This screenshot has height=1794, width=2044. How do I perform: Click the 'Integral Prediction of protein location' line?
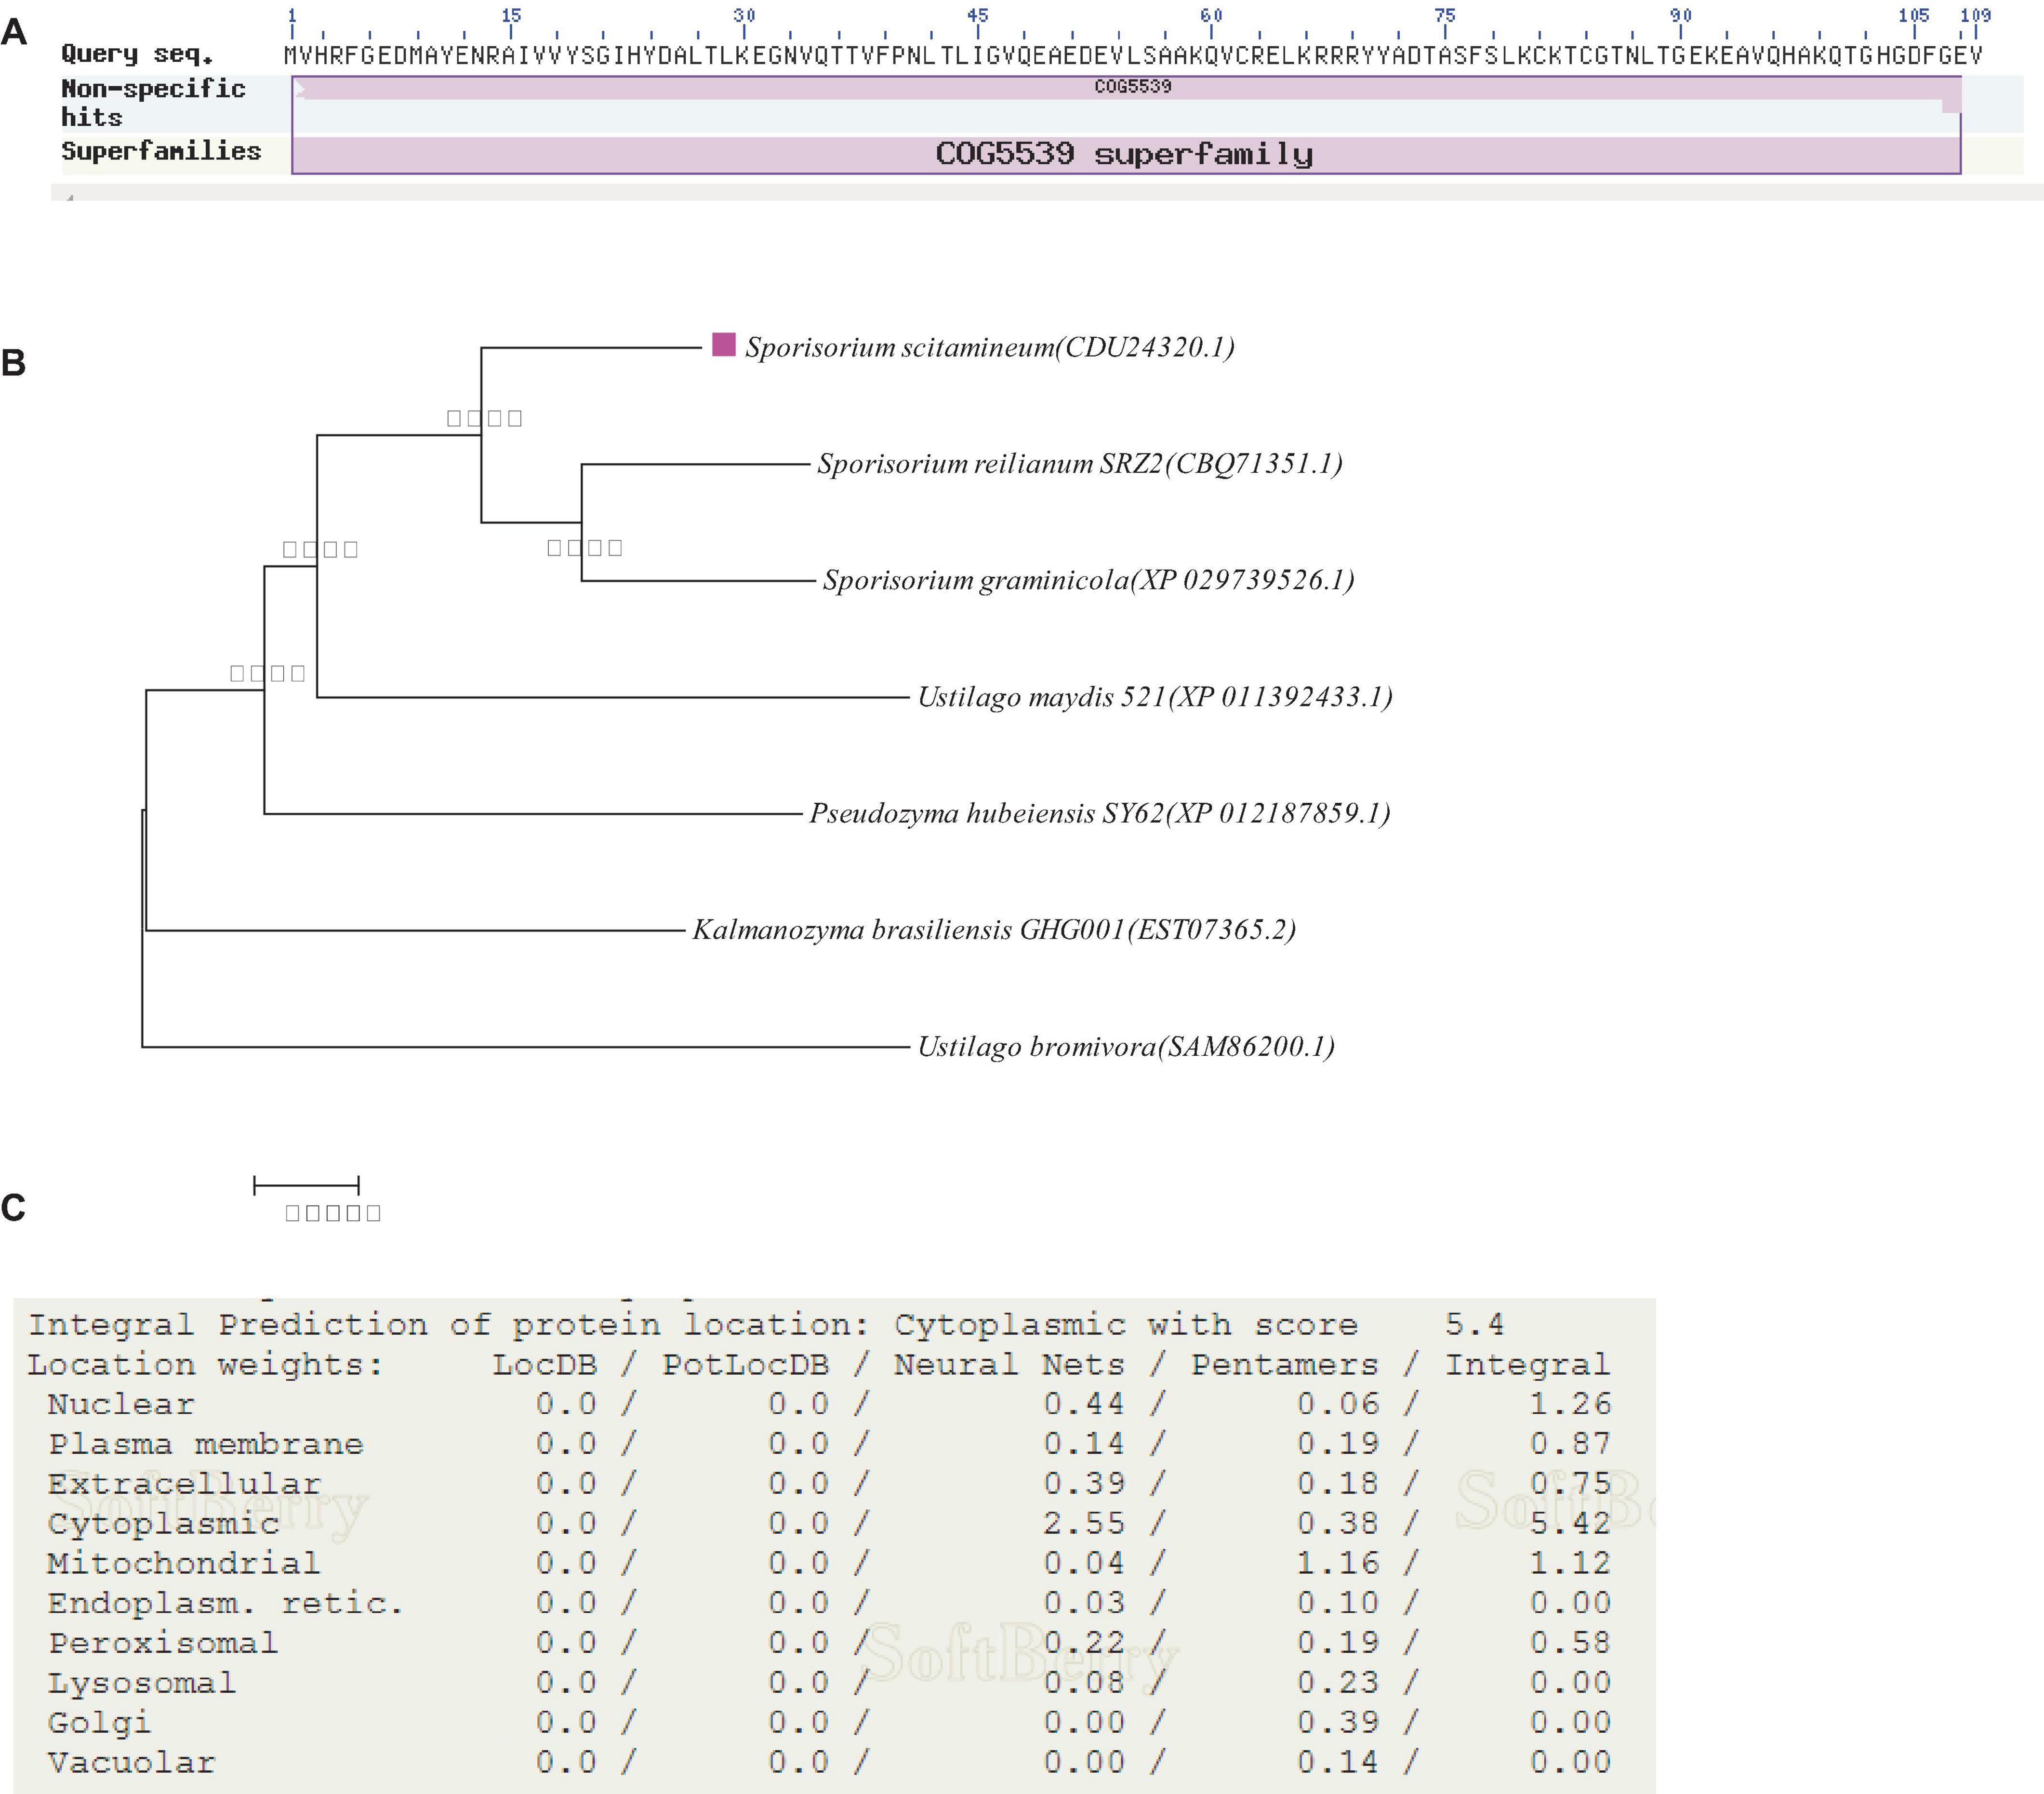click(766, 1325)
